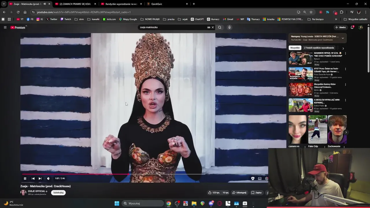370x208 pixels.
Task: Open the Twitch bookmark
Action: coord(66,19)
